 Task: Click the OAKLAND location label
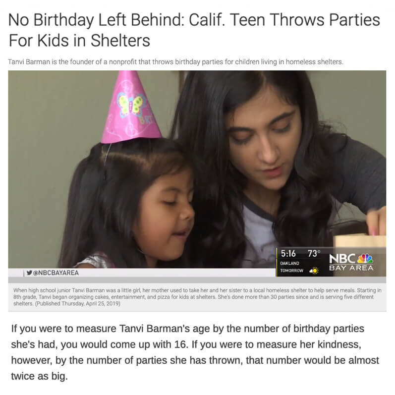click(x=289, y=263)
